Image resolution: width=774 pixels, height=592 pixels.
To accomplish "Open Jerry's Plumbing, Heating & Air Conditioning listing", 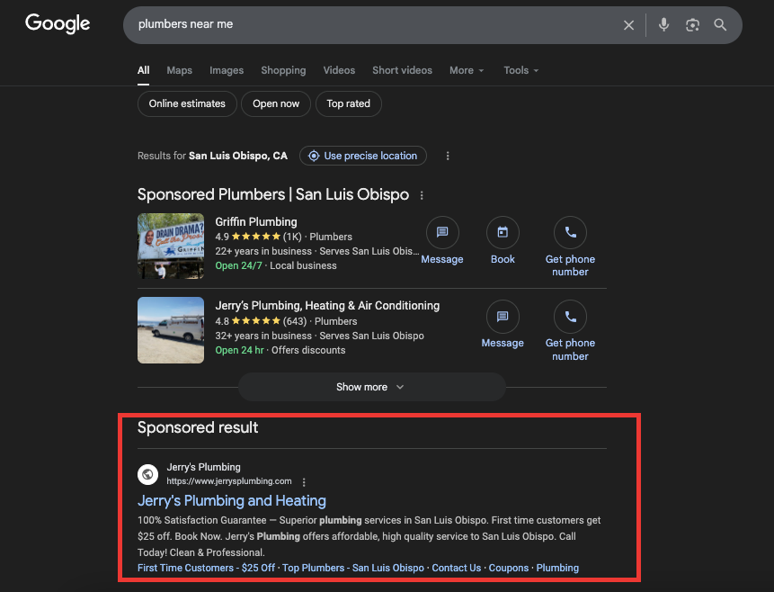I will (327, 306).
